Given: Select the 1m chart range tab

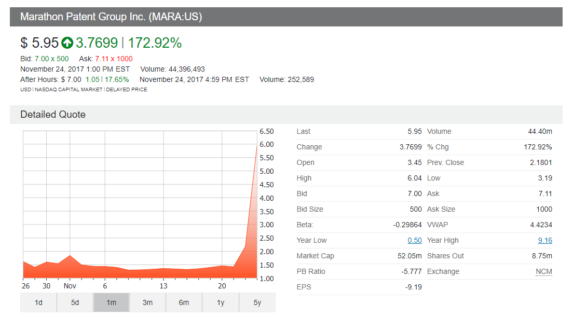Looking at the screenshot, I should coord(112,302).
